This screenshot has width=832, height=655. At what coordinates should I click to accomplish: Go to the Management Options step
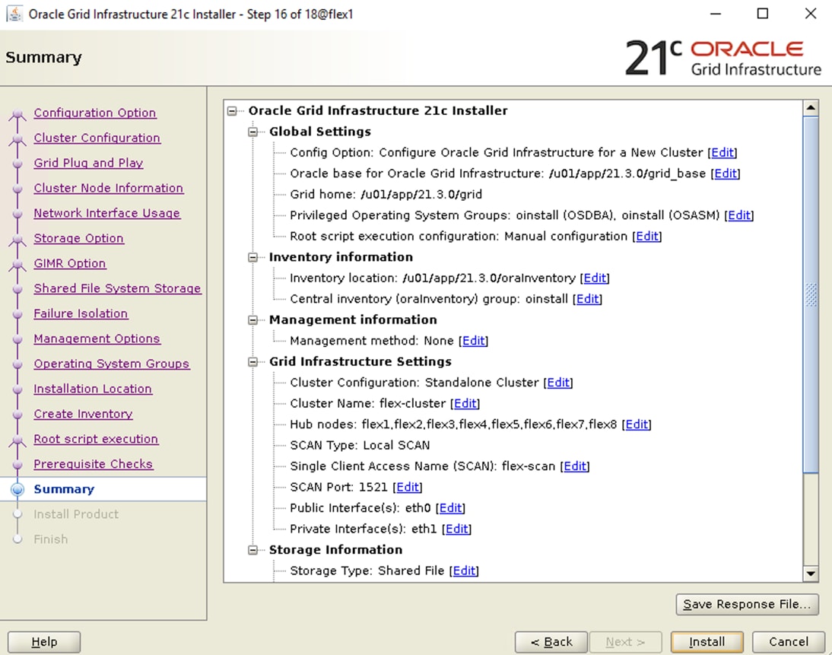(x=97, y=339)
